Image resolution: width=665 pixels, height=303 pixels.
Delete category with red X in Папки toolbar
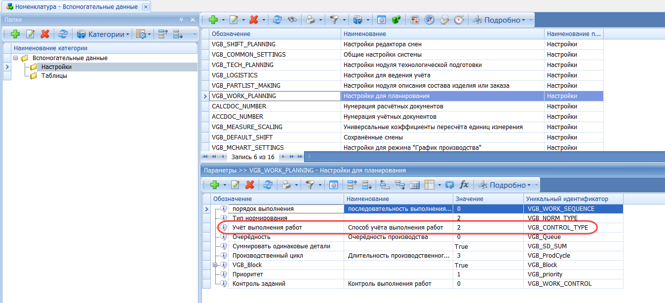click(x=45, y=34)
